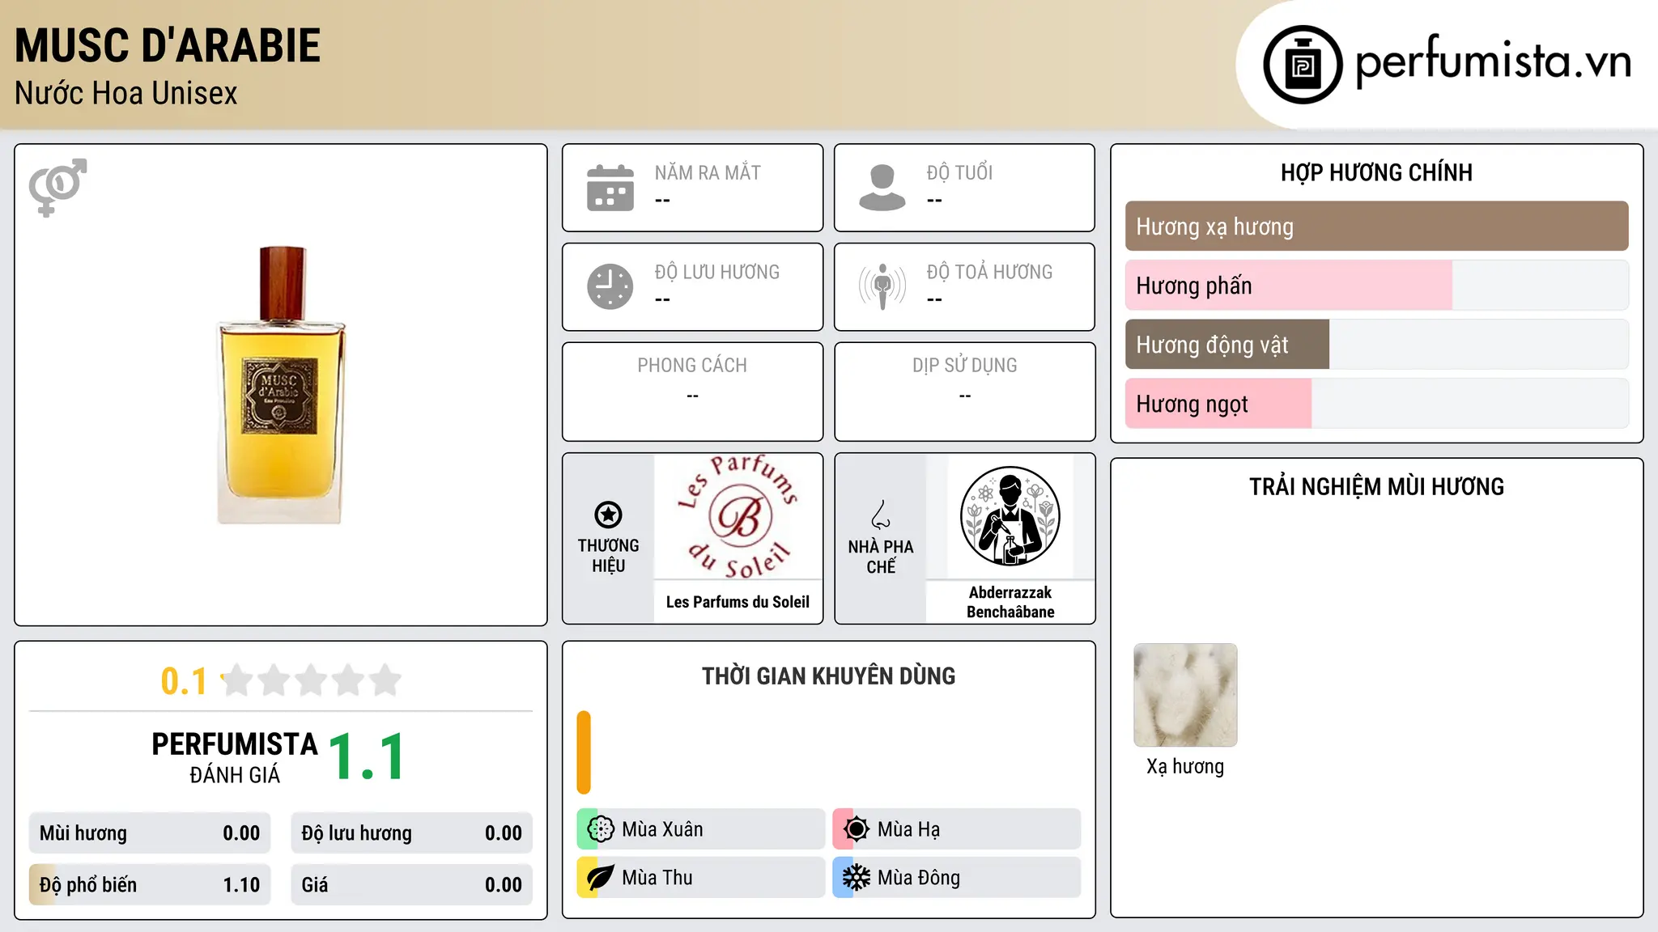Click the winter snowflake icon
The image size is (1658, 932).
pos(857,878)
